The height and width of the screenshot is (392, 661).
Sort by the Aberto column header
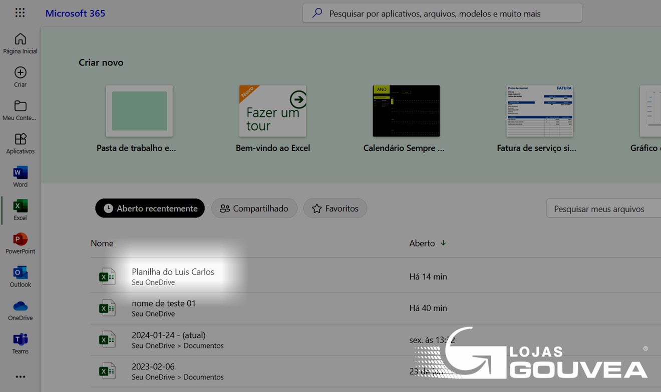[422, 243]
